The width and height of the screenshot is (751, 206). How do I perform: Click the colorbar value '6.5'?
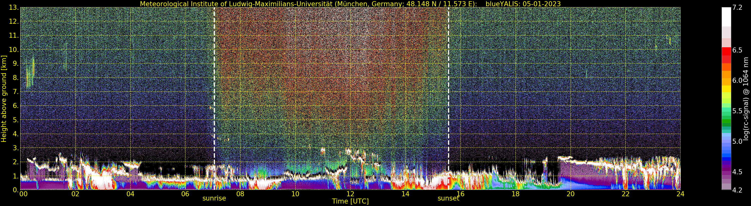pos(737,50)
